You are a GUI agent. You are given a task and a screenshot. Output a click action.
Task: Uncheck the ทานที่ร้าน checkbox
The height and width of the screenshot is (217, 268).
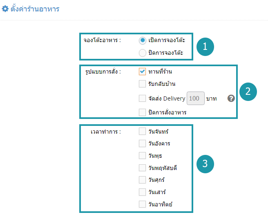click(x=142, y=72)
